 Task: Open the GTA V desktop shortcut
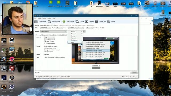pyautogui.click(x=4, y=50)
